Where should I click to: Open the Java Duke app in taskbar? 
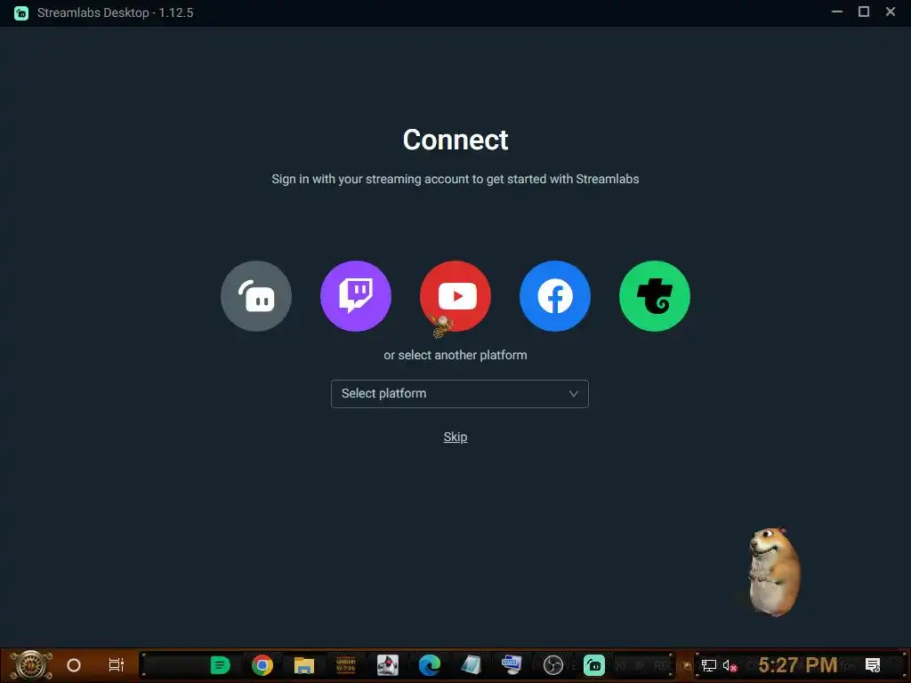[x=388, y=665]
